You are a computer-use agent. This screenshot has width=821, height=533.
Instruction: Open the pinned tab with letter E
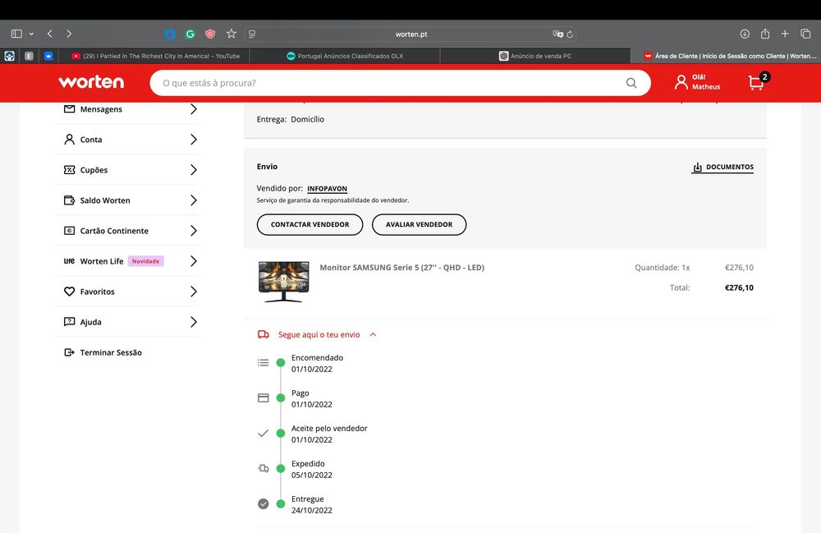point(30,56)
